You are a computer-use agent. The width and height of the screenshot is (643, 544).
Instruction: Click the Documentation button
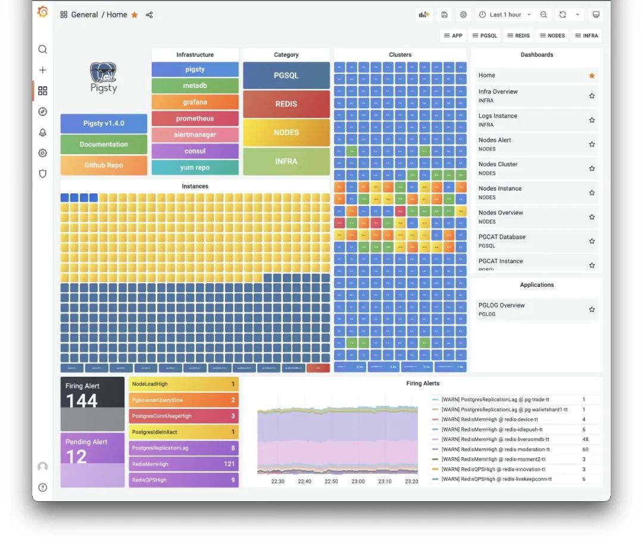tap(104, 145)
